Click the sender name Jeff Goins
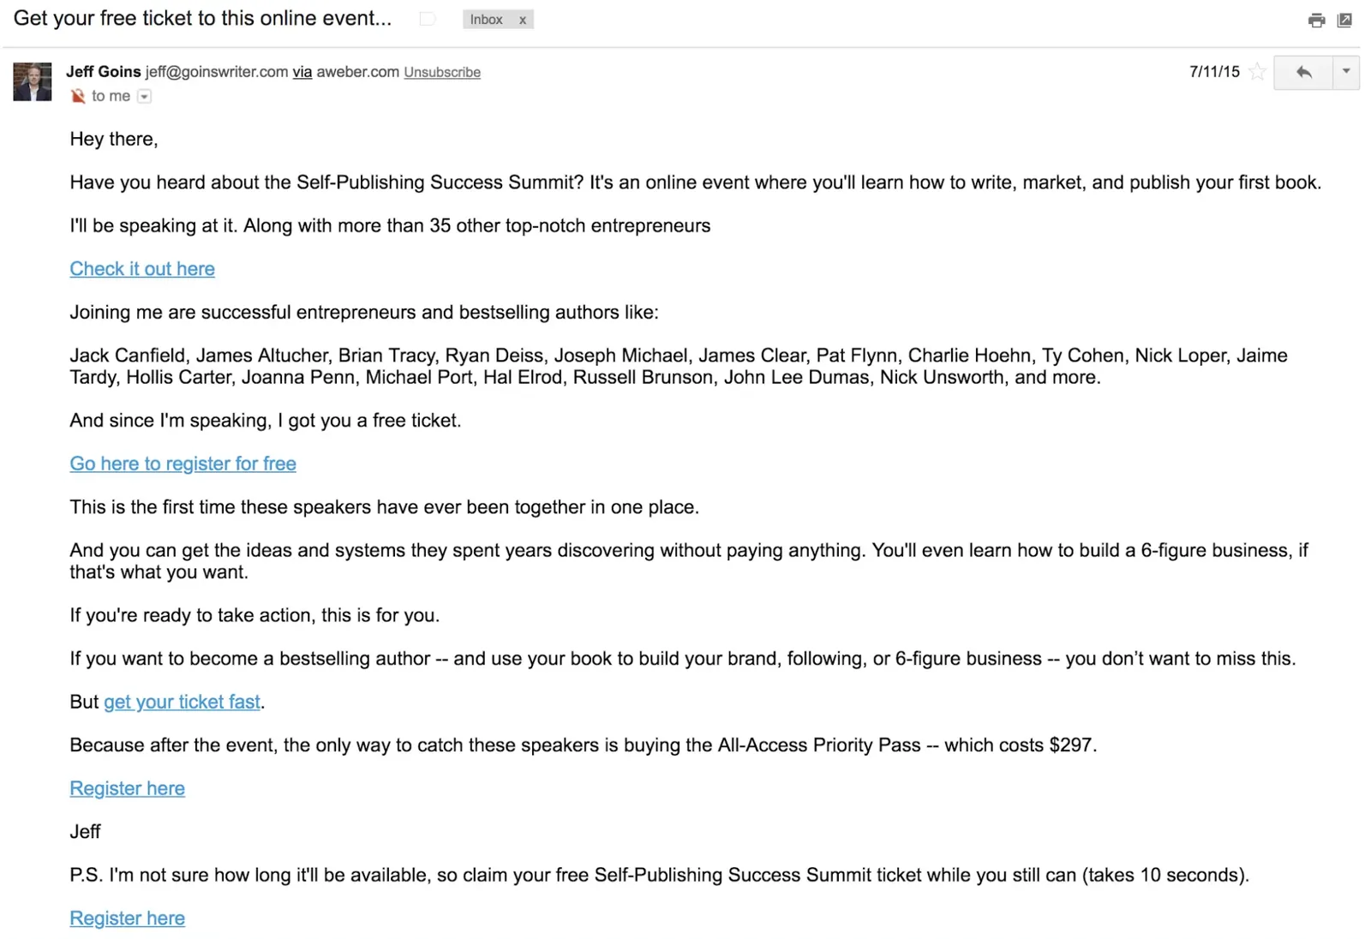Image resolution: width=1371 pixels, height=939 pixels. click(x=103, y=72)
